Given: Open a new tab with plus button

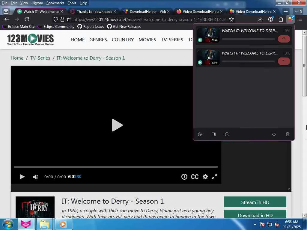Looking at the screenshot, I should click(x=286, y=12).
